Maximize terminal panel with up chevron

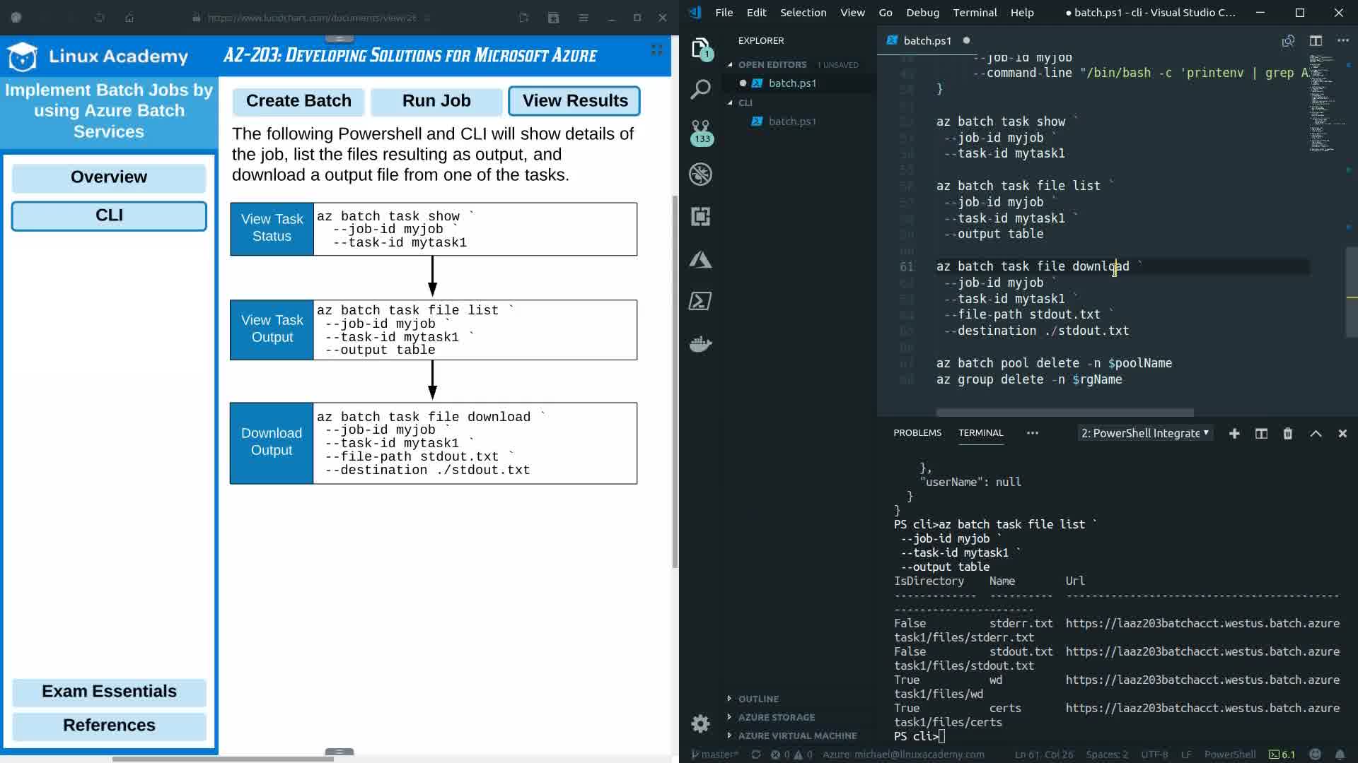1316,434
